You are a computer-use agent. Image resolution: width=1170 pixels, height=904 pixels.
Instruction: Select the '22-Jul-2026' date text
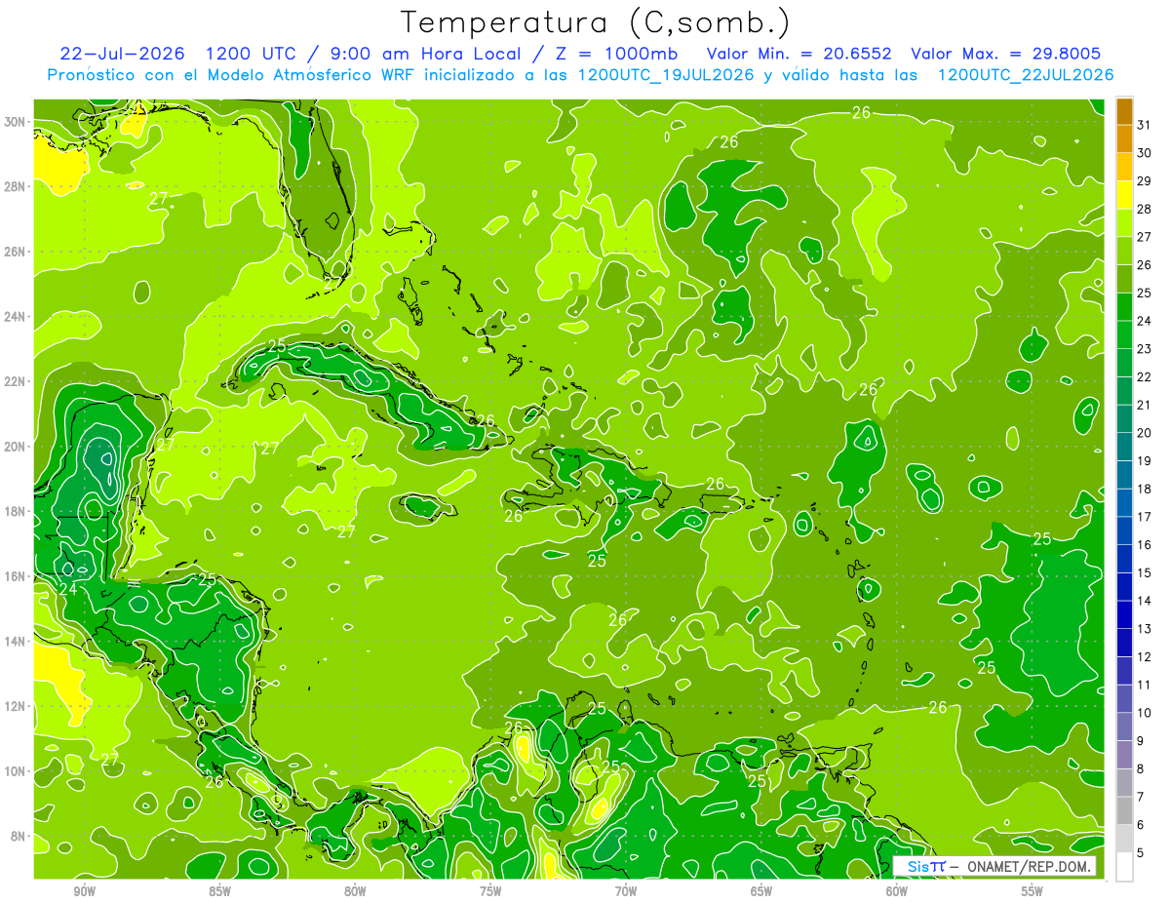pyautogui.click(x=123, y=54)
